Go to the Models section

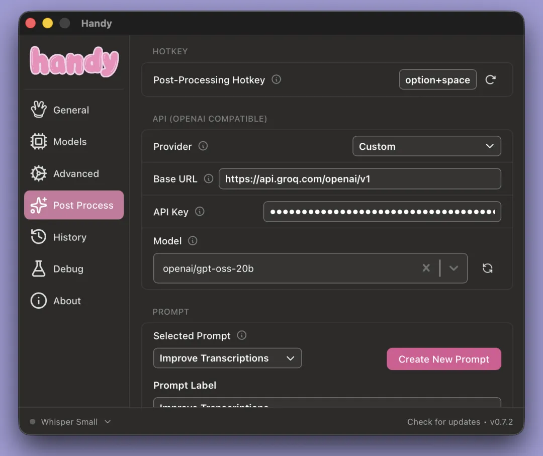[74, 142]
